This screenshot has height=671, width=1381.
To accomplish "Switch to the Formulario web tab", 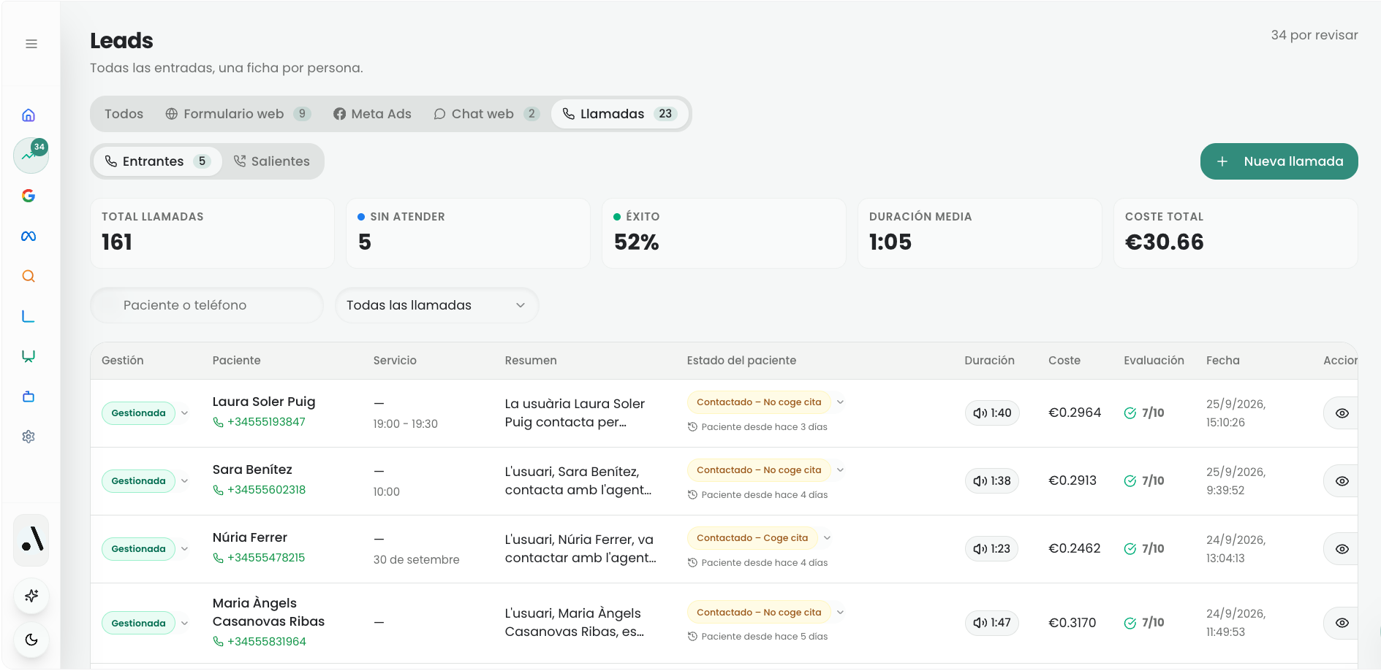I will pos(238,114).
